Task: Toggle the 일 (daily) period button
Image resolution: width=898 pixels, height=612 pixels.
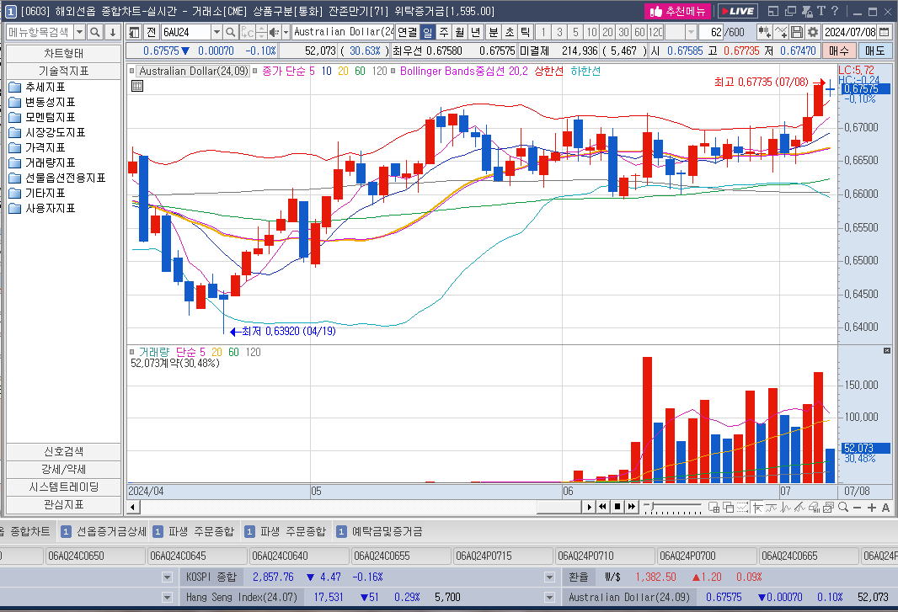Action: pyautogui.click(x=428, y=32)
